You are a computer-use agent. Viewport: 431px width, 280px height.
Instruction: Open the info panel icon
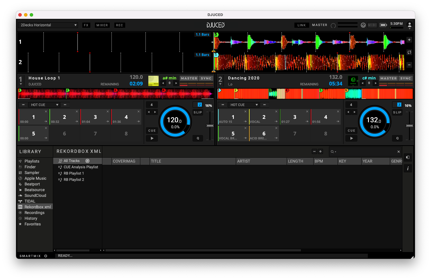408,169
